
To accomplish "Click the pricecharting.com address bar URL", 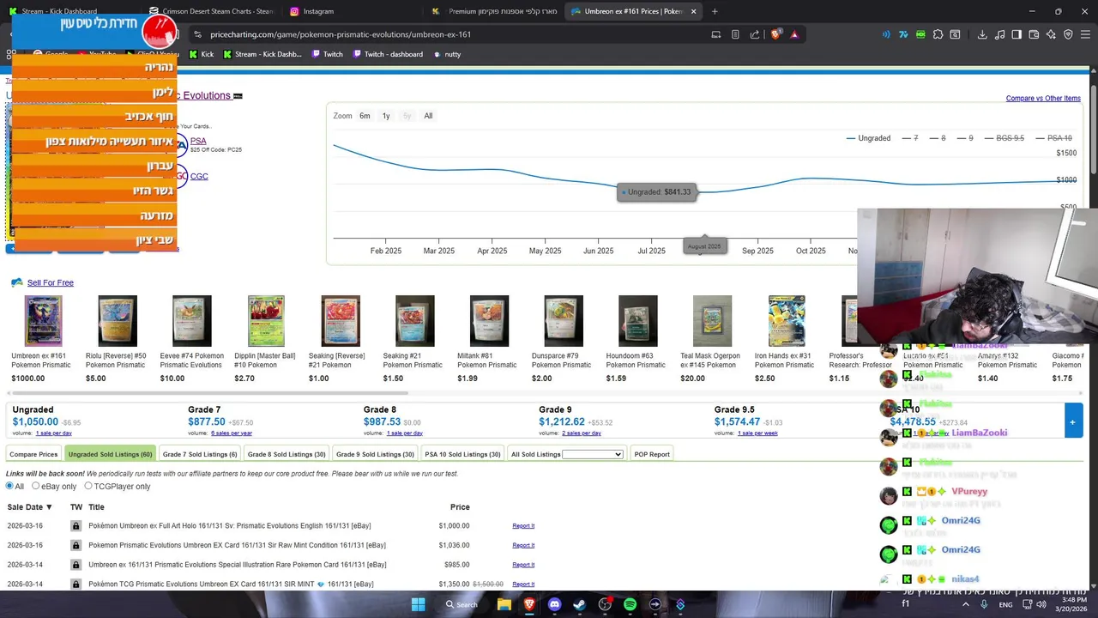I will coord(341,34).
